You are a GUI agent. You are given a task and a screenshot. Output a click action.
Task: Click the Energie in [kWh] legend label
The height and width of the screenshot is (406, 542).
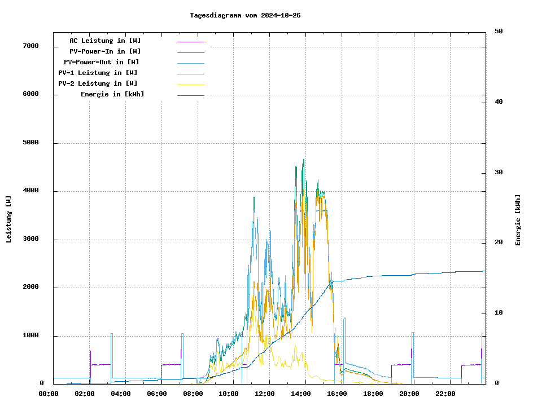112,94
